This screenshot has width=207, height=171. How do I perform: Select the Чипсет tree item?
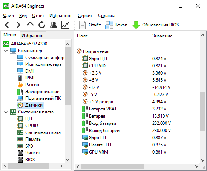tap(29, 153)
